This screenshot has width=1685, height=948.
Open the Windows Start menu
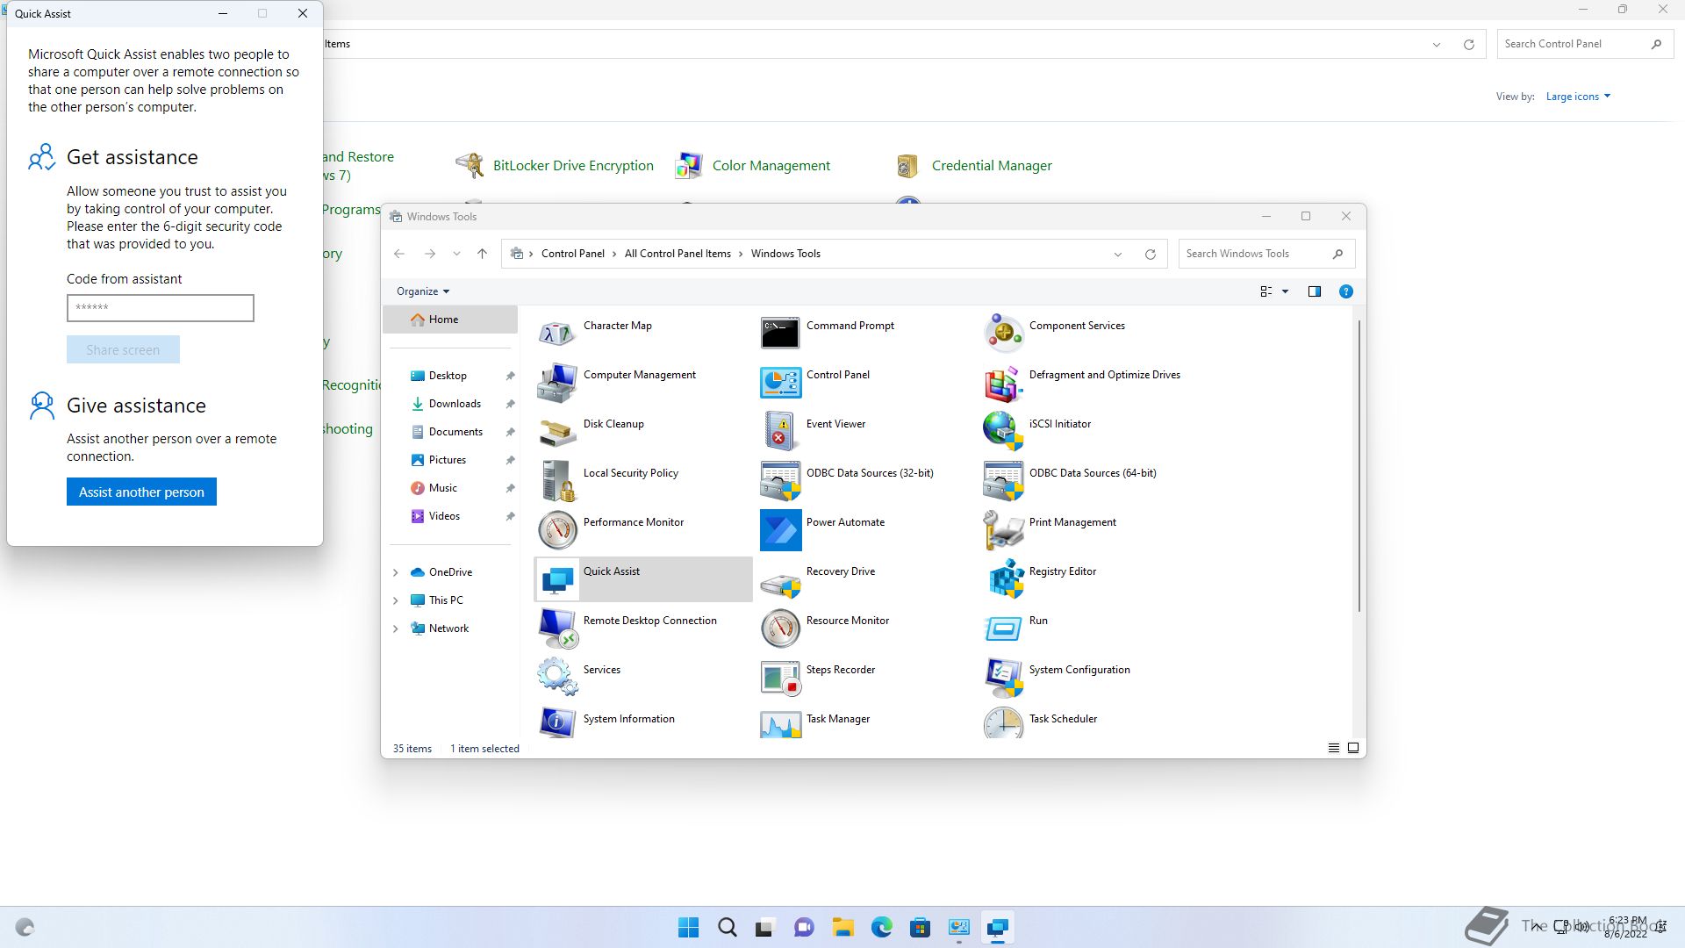[x=689, y=927]
